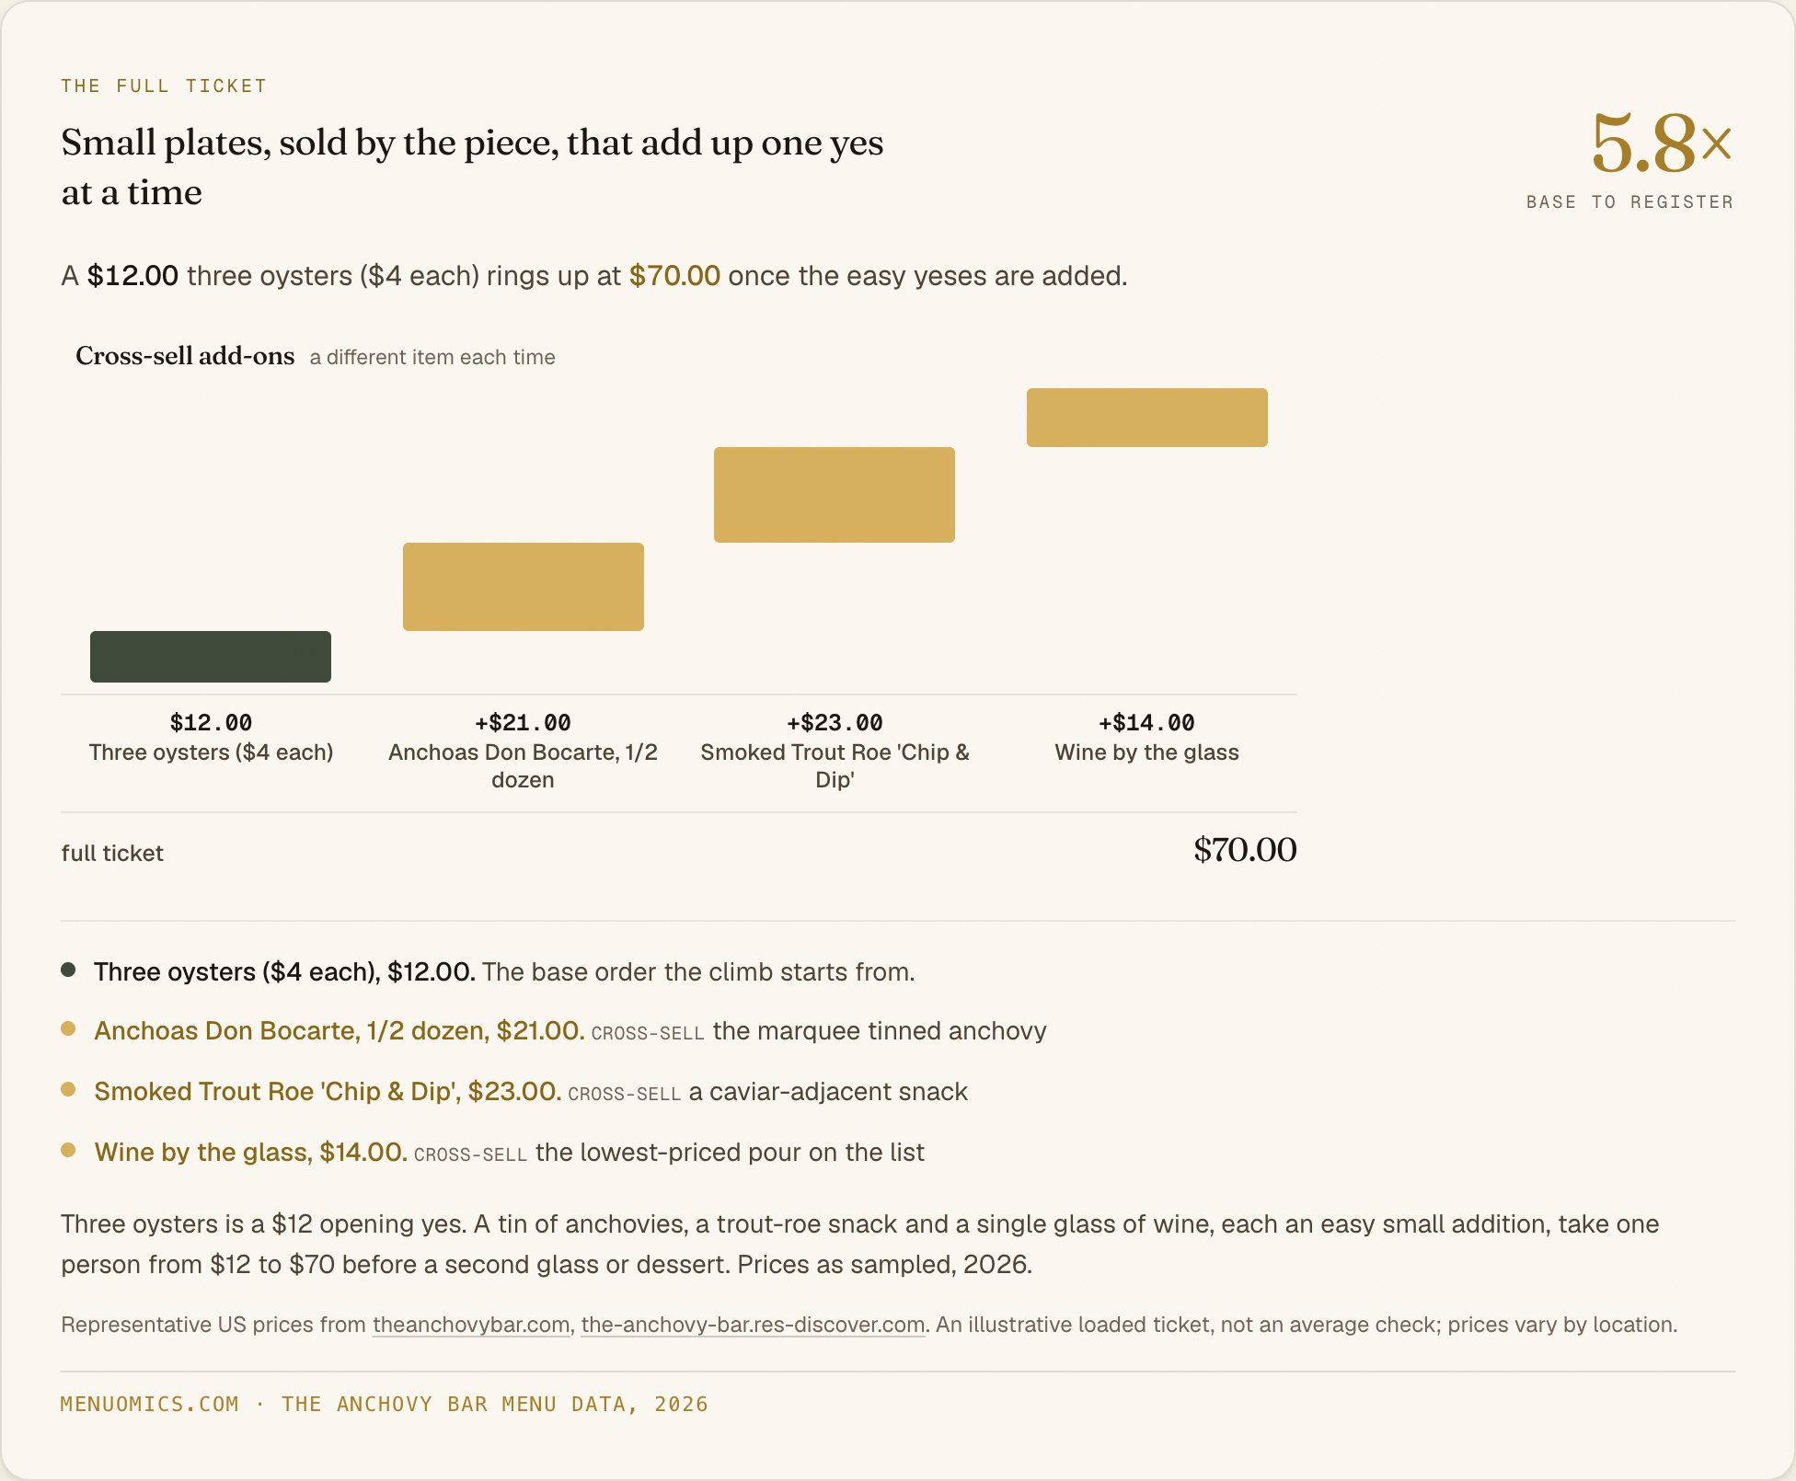Select the gold Smoked Trout Roe bar
Screen dimensions: 1796x1481
tap(835, 495)
